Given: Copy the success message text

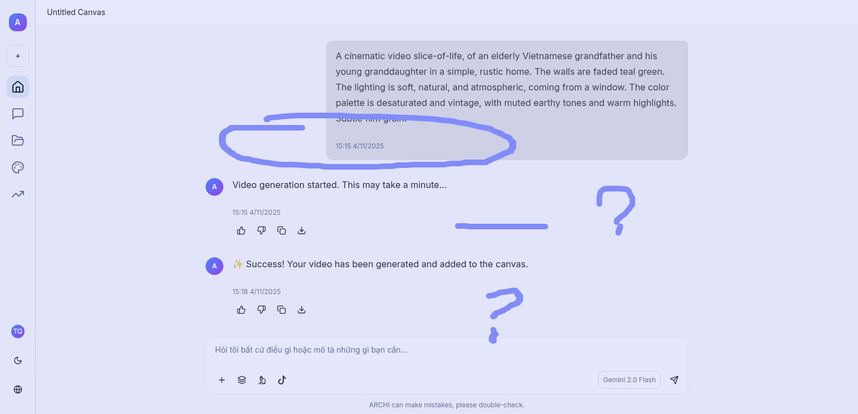Looking at the screenshot, I should (282, 310).
